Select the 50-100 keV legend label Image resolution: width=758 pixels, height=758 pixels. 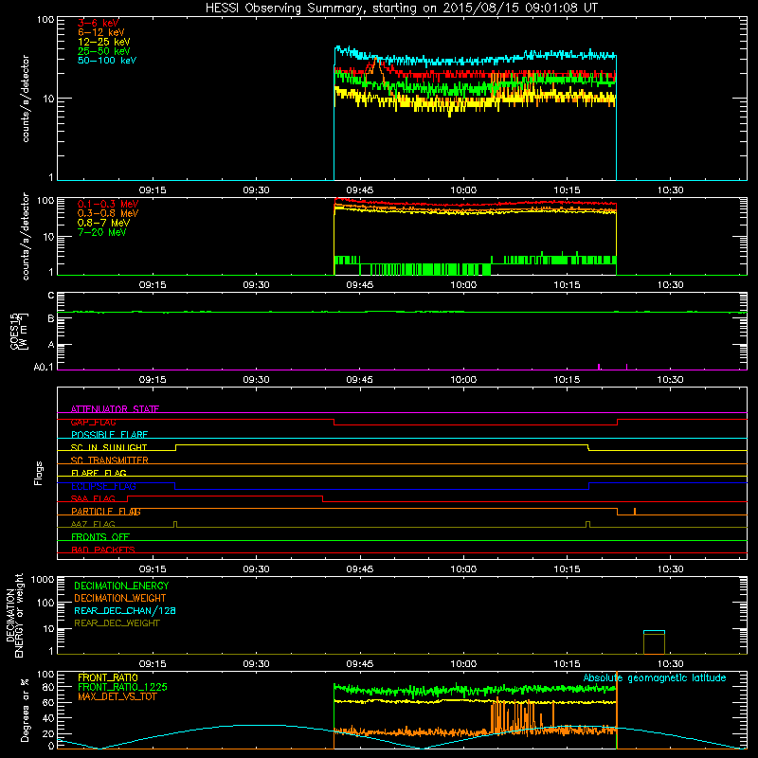pos(107,61)
